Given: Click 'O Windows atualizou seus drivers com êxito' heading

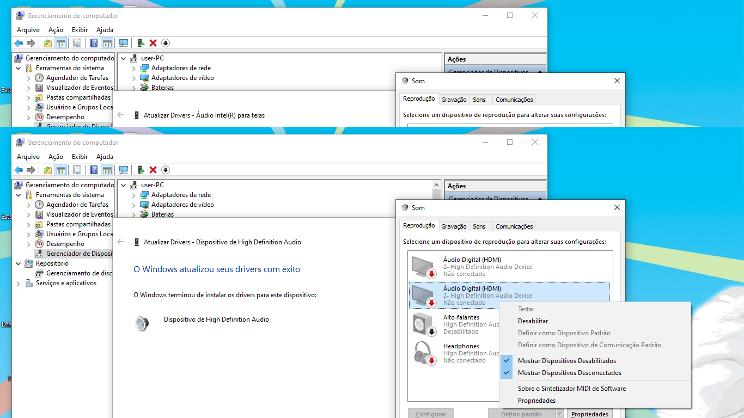Looking at the screenshot, I should (217, 269).
